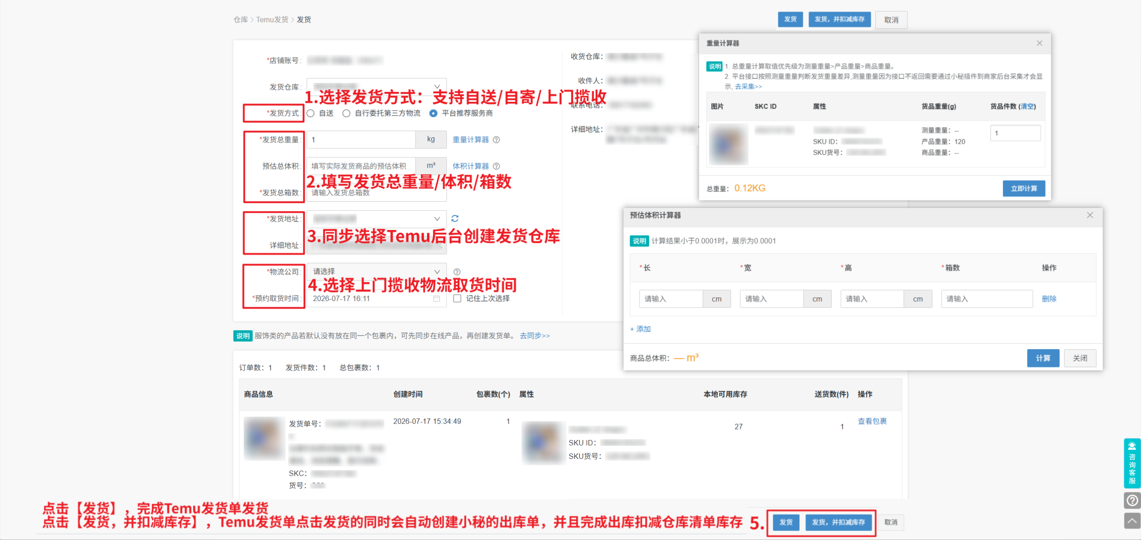Open the 体积计算器 link
The image size is (1141, 540).
click(471, 166)
